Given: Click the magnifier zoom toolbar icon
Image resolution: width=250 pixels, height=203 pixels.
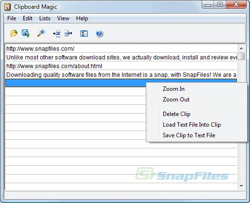Looking at the screenshot, I should coord(41,33).
